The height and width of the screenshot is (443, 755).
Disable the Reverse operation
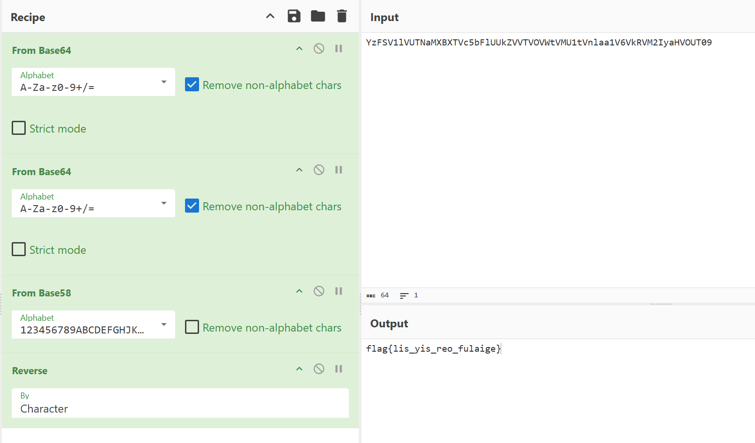(x=319, y=369)
